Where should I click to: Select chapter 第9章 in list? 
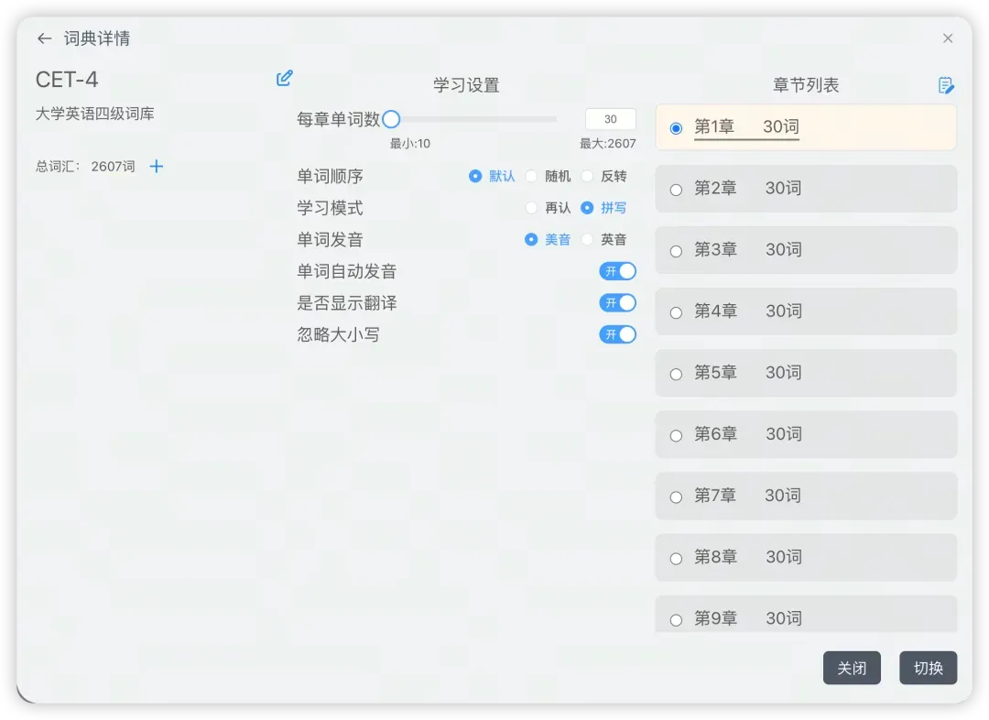806,614
